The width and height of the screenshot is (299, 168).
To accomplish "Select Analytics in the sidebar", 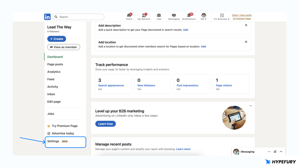I will tap(54, 72).
